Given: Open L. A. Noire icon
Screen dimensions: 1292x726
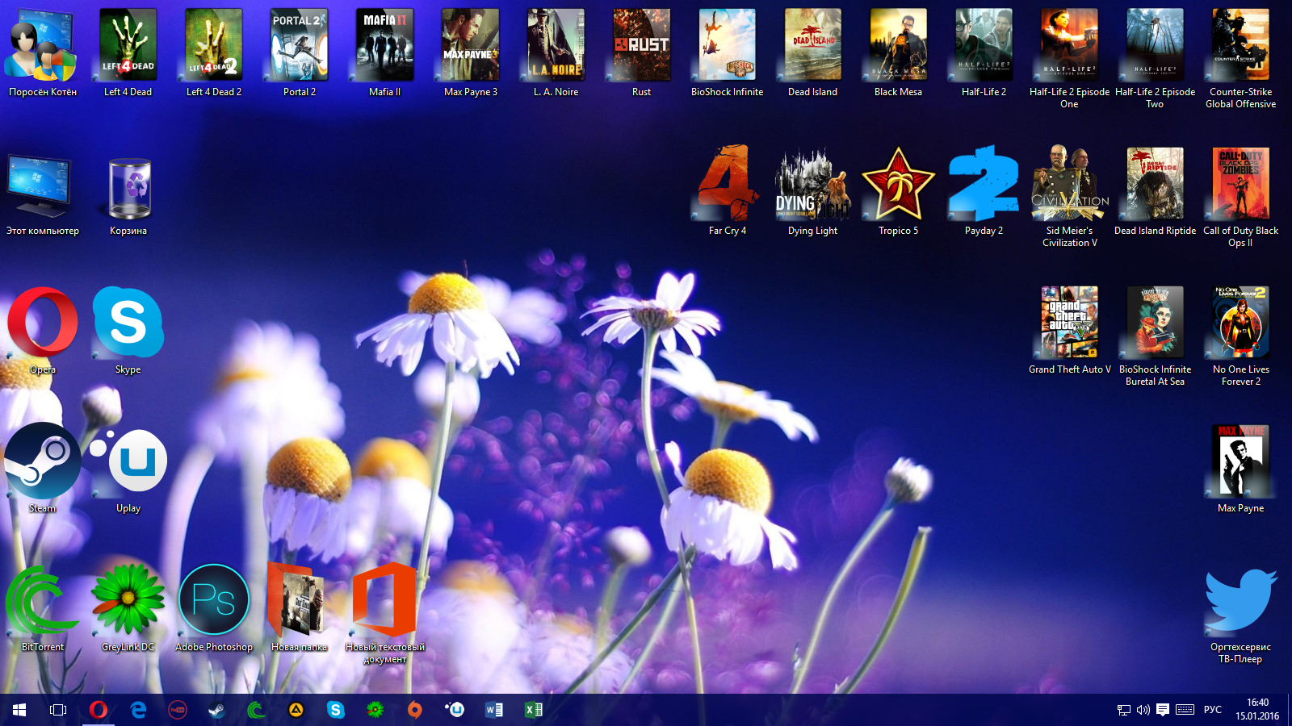Looking at the screenshot, I should click(x=556, y=45).
